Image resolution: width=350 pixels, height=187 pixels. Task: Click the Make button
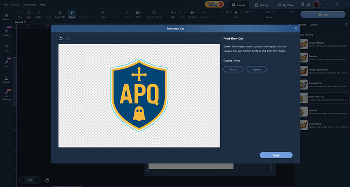(323, 15)
